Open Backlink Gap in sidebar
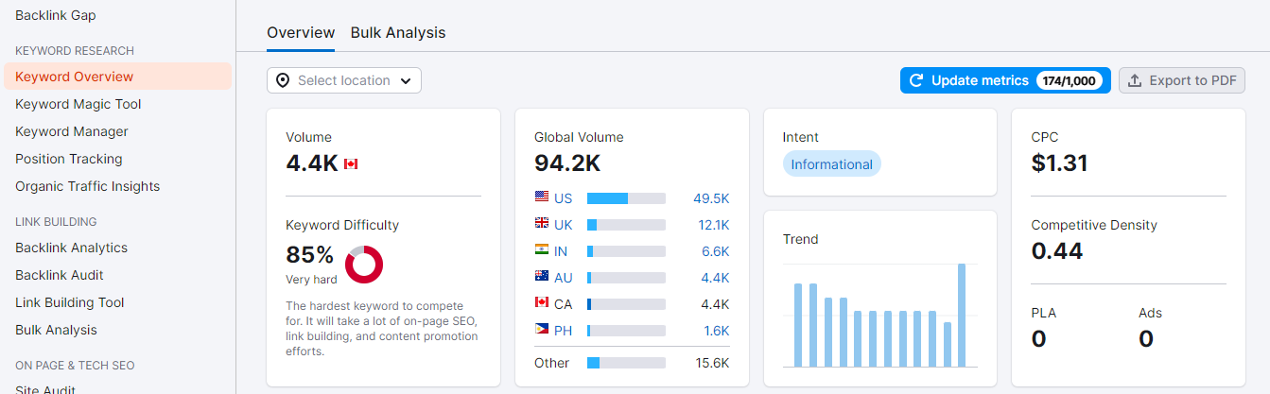This screenshot has height=394, width=1270. pyautogui.click(x=56, y=15)
